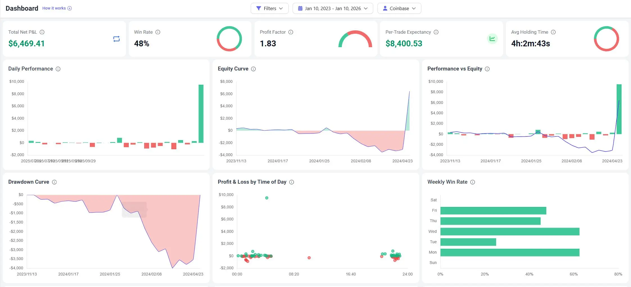The width and height of the screenshot is (631, 287).
Task: Open the Filters dropdown
Action: tap(270, 8)
